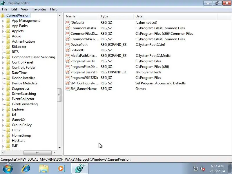The image size is (232, 174).
Task: Click the App Management folder icon
Action: click(x=8, y=21)
